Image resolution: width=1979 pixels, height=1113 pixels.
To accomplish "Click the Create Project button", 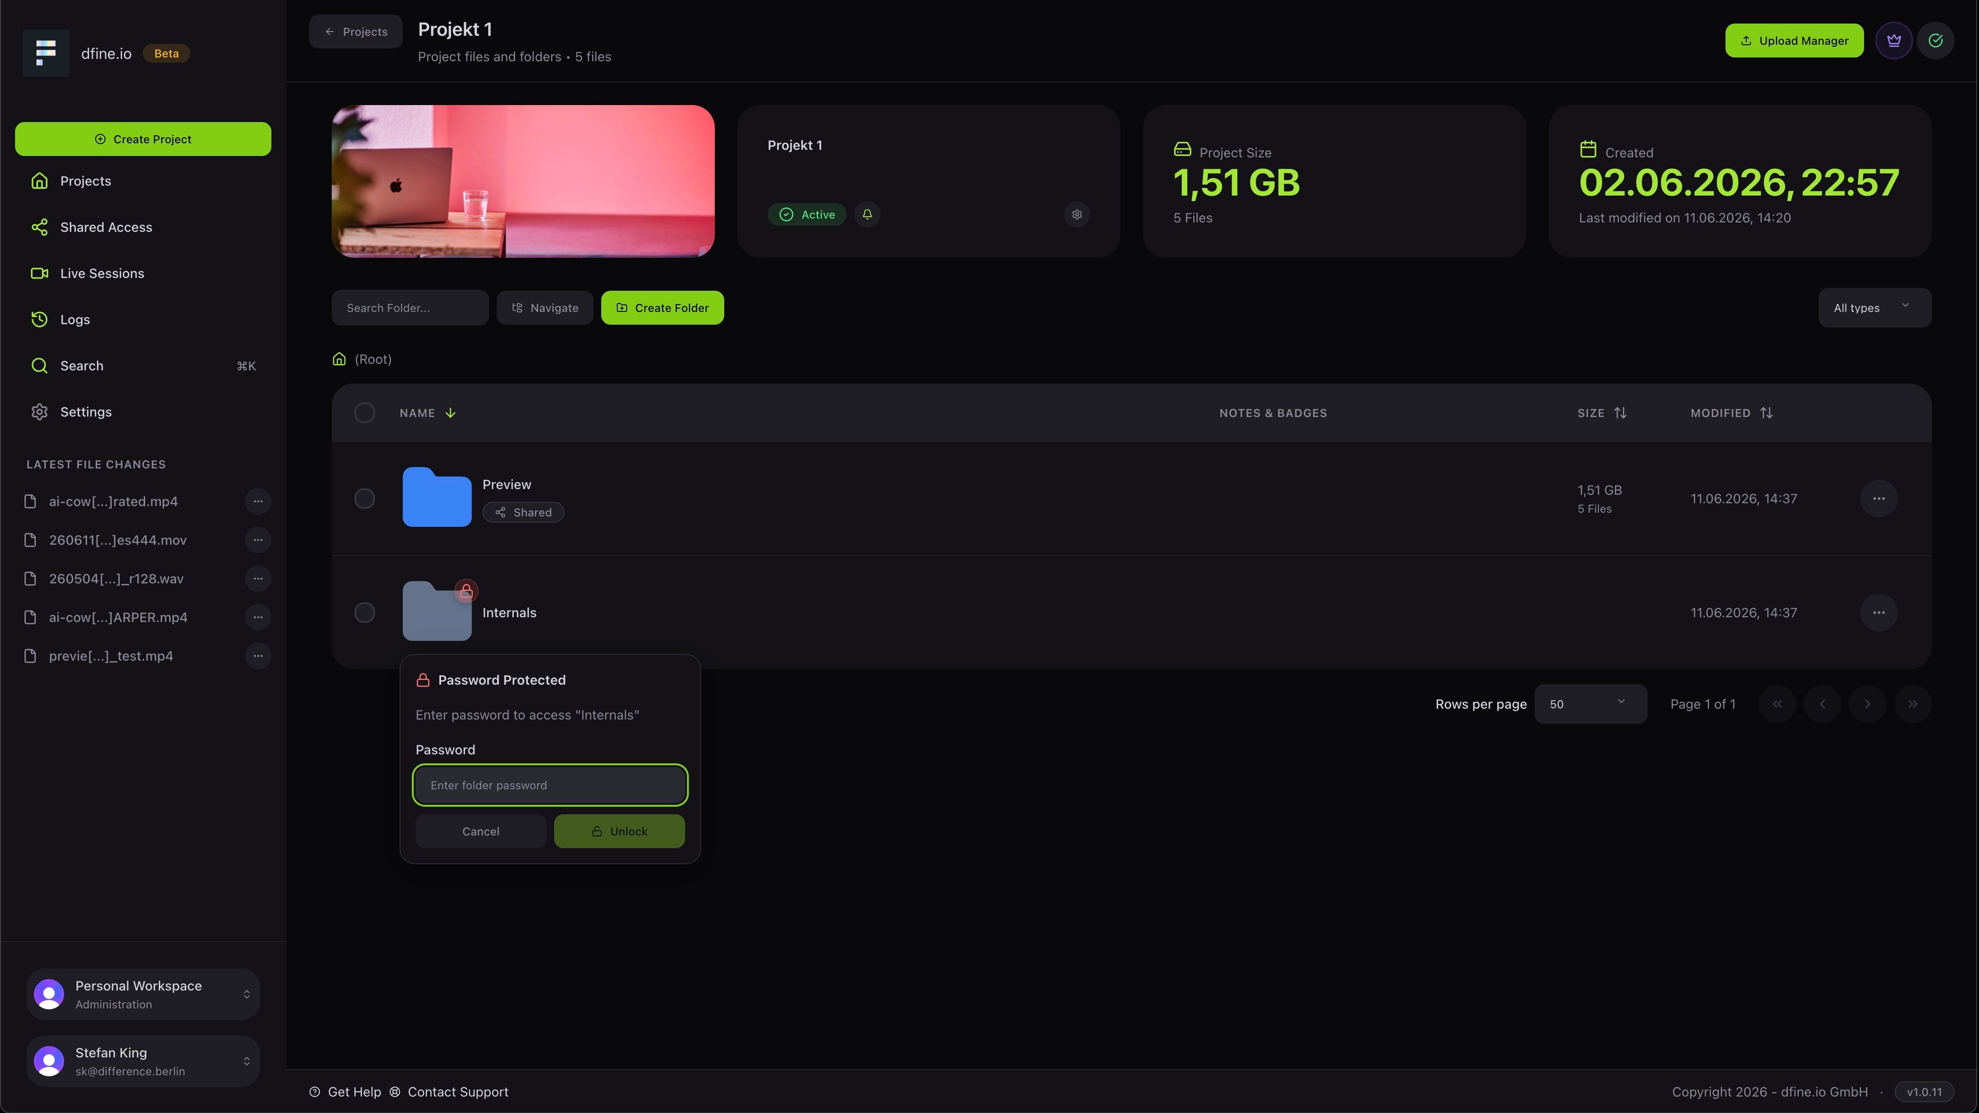I will pyautogui.click(x=143, y=139).
